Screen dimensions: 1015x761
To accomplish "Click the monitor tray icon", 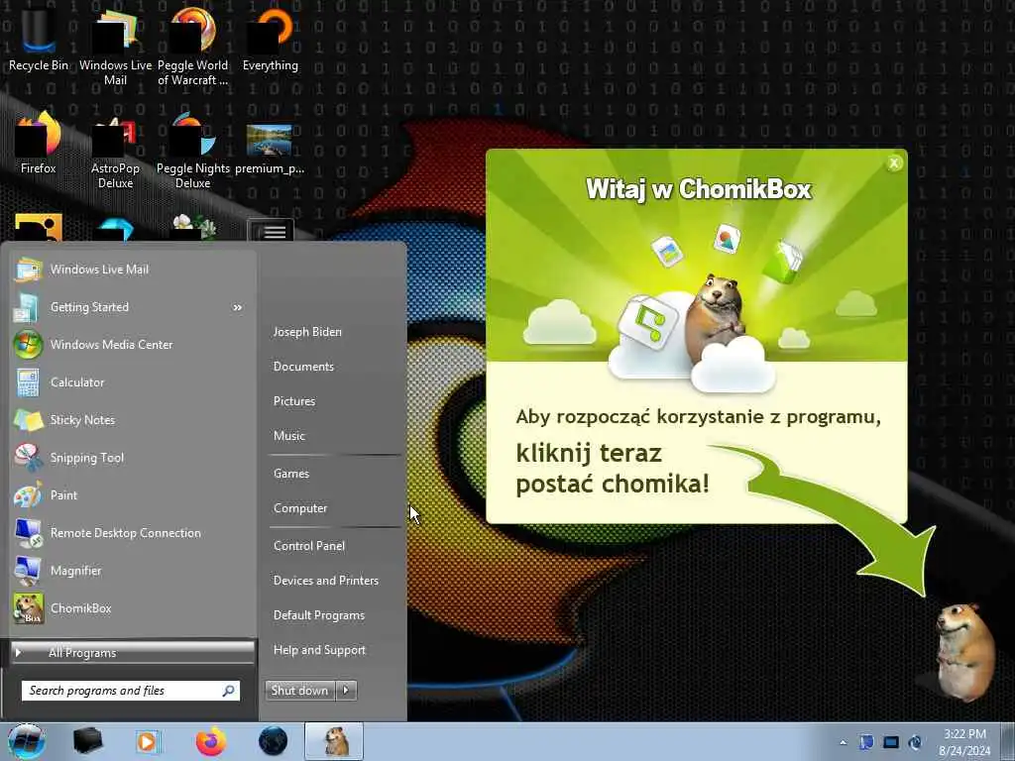I will pyautogui.click(x=891, y=742).
